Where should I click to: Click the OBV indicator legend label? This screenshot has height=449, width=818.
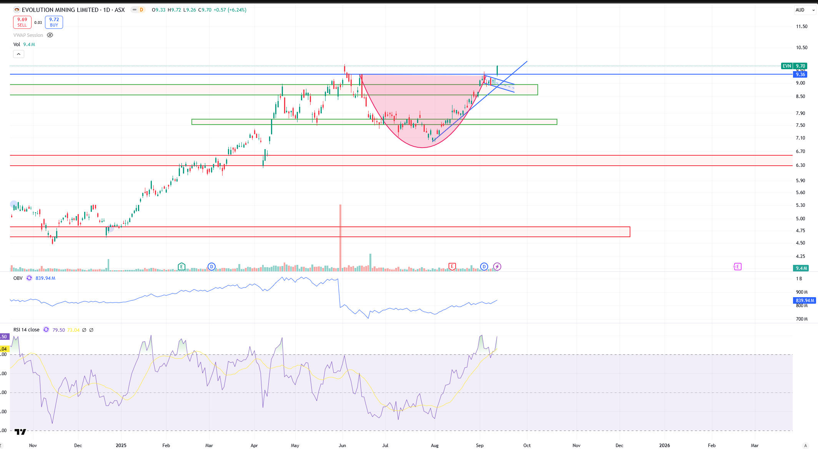[18, 278]
